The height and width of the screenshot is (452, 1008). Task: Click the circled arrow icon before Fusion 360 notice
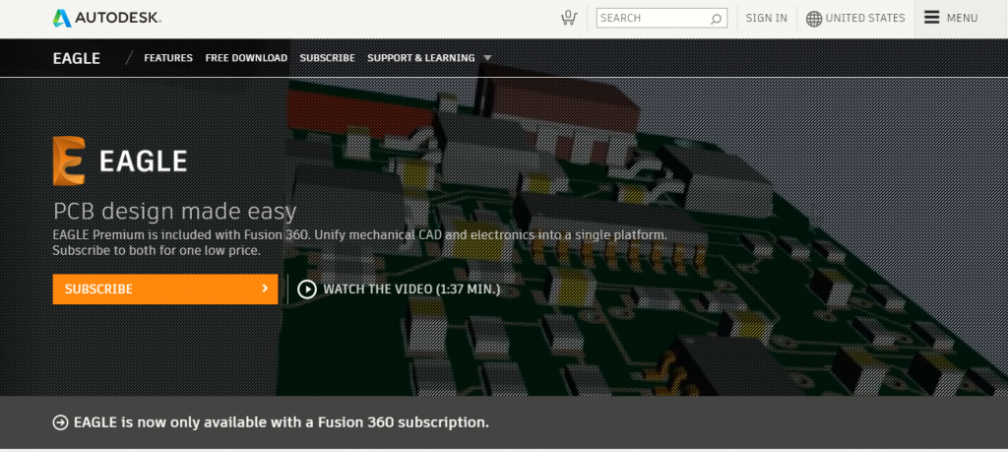[x=60, y=422]
